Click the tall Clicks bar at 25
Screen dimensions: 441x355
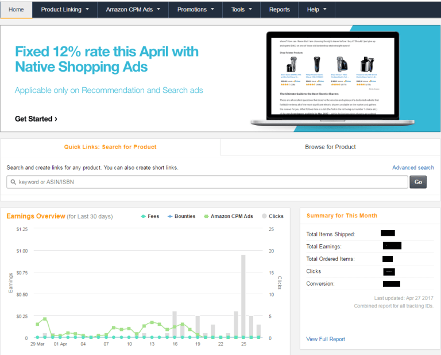click(x=243, y=296)
